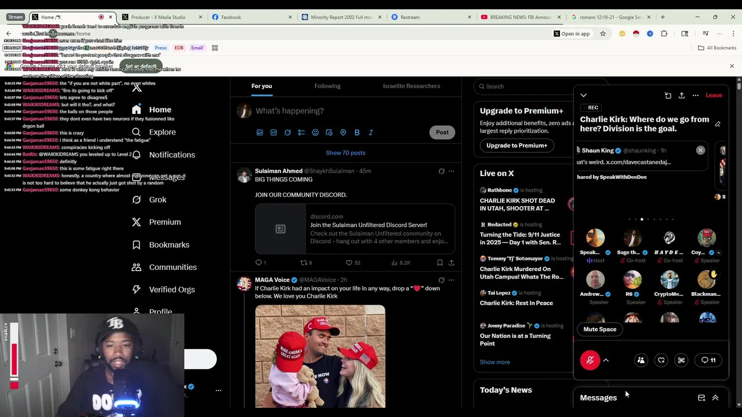View analytics of Sulaiman Ahmed's post
The image size is (742, 417).
click(401, 262)
